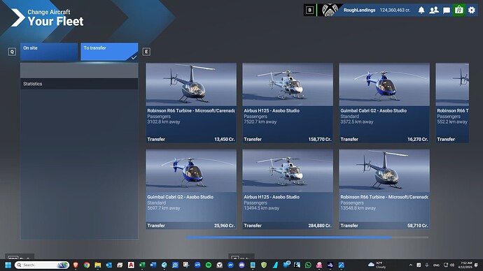Image resolution: width=483 pixels, height=271 pixels.
Task: Click the microphone tray icon
Action: (427, 265)
